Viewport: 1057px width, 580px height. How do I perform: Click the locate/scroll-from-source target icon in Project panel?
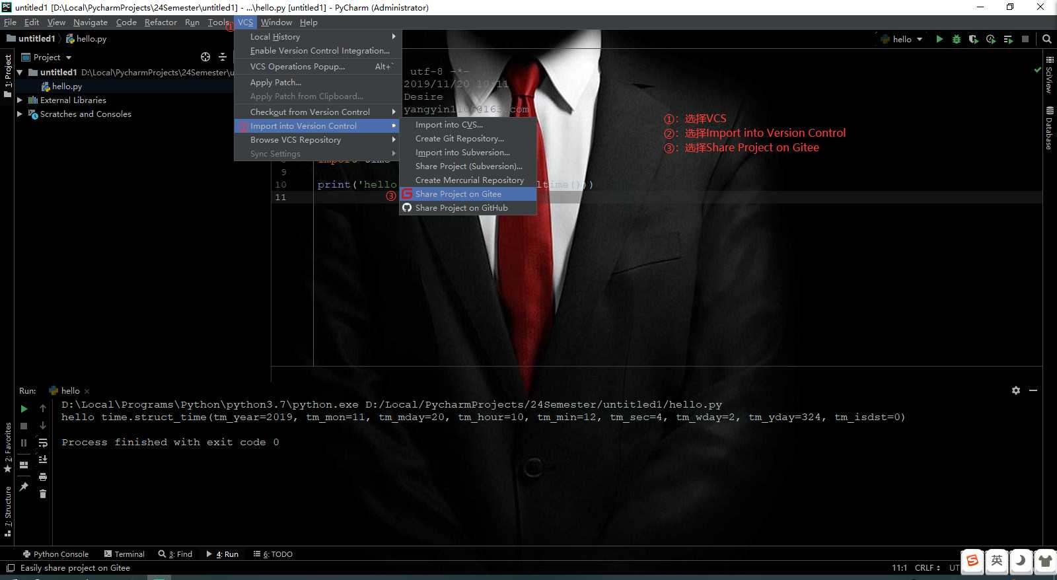(x=205, y=57)
